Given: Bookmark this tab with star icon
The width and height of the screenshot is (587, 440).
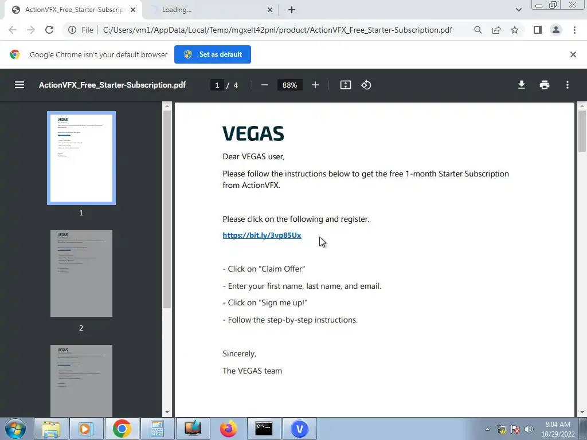Looking at the screenshot, I should point(515,30).
